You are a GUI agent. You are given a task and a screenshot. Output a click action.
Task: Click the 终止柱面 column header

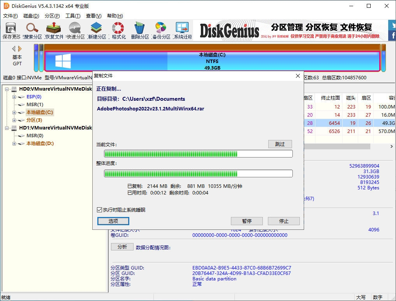pyautogui.click(x=330, y=98)
